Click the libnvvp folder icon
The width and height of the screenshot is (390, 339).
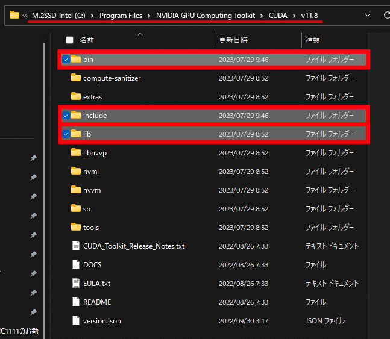76,152
